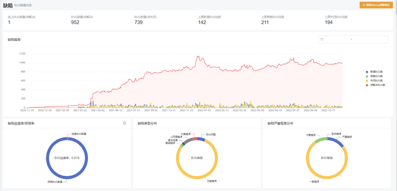Click the 2021-05-02 x-axis date label
This screenshot has width=397, height=191.
[x=97, y=110]
